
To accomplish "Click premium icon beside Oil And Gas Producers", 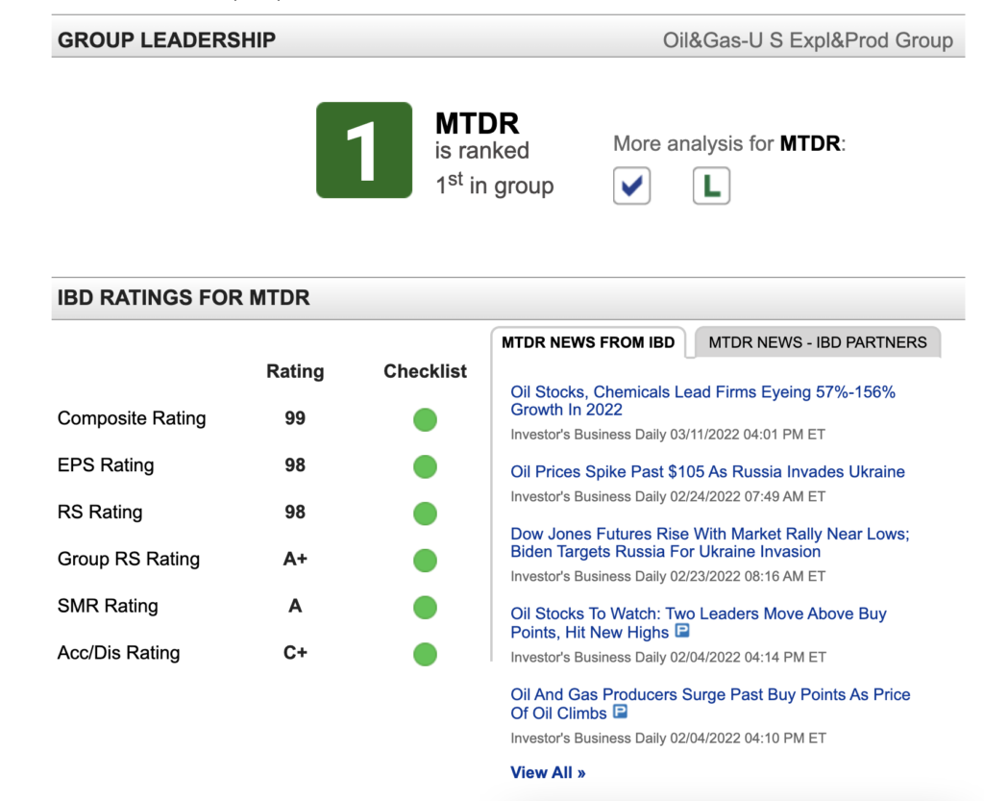I will [x=620, y=712].
